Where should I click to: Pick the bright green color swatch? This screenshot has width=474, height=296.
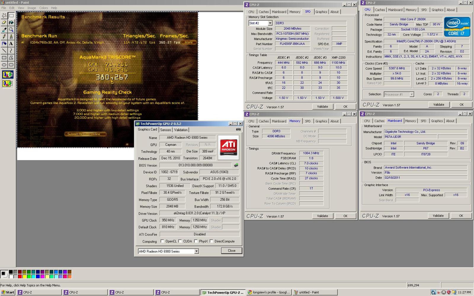[29, 276]
